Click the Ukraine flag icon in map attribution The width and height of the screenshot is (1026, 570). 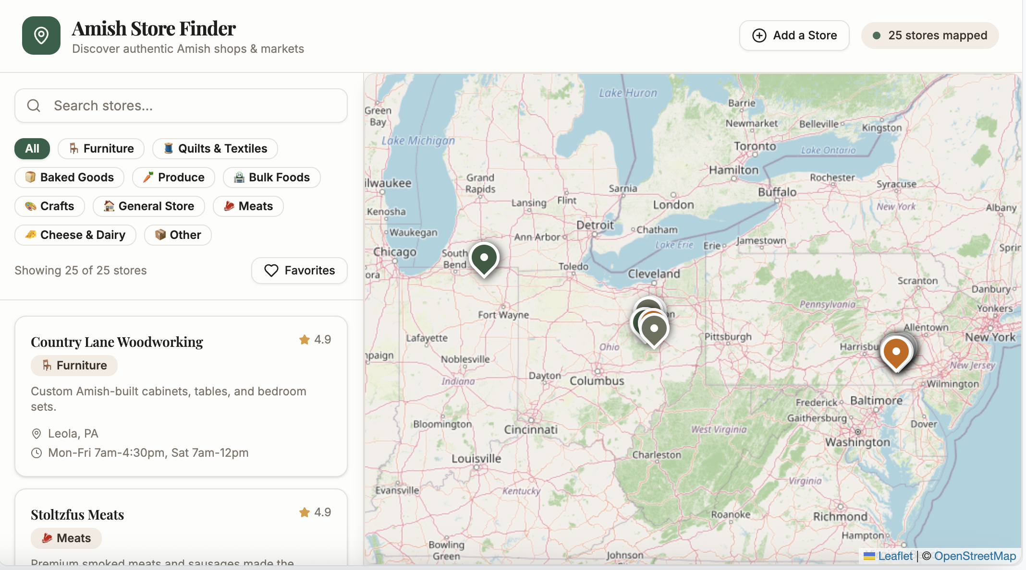coord(869,557)
